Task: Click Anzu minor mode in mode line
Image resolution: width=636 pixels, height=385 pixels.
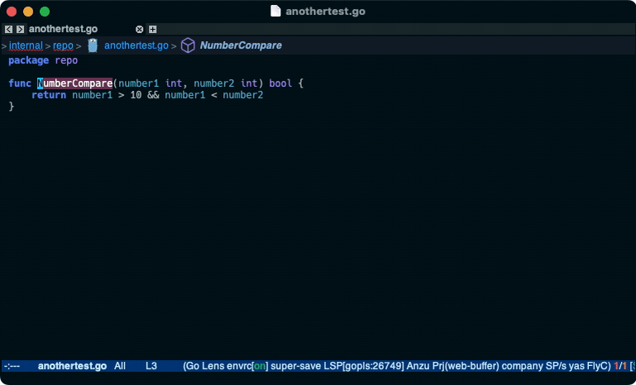Action: click(x=418, y=366)
